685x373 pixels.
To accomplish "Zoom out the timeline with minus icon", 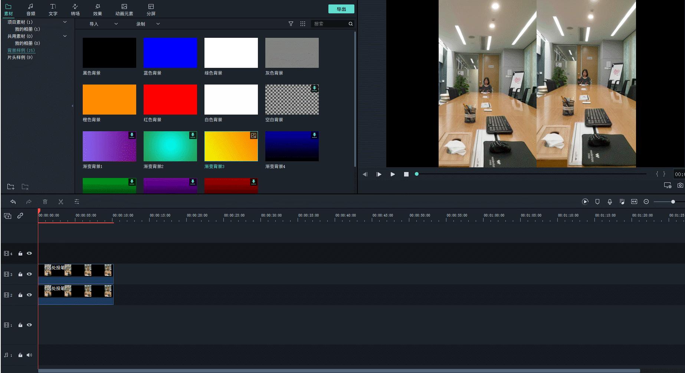I will tap(646, 202).
